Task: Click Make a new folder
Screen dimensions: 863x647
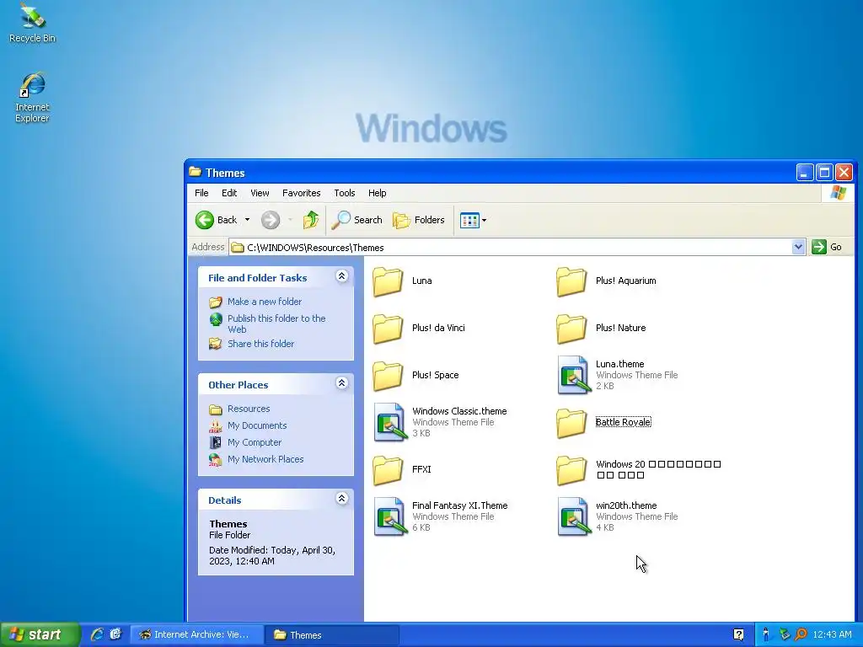Action: tap(265, 302)
